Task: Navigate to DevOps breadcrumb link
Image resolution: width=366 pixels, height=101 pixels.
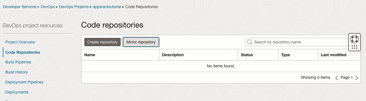Action: (48, 6)
